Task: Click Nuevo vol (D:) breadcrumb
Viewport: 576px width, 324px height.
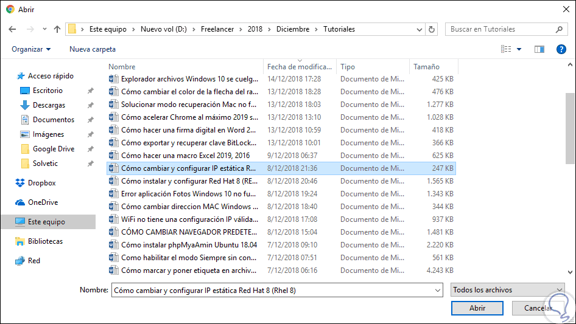Action: tap(163, 29)
